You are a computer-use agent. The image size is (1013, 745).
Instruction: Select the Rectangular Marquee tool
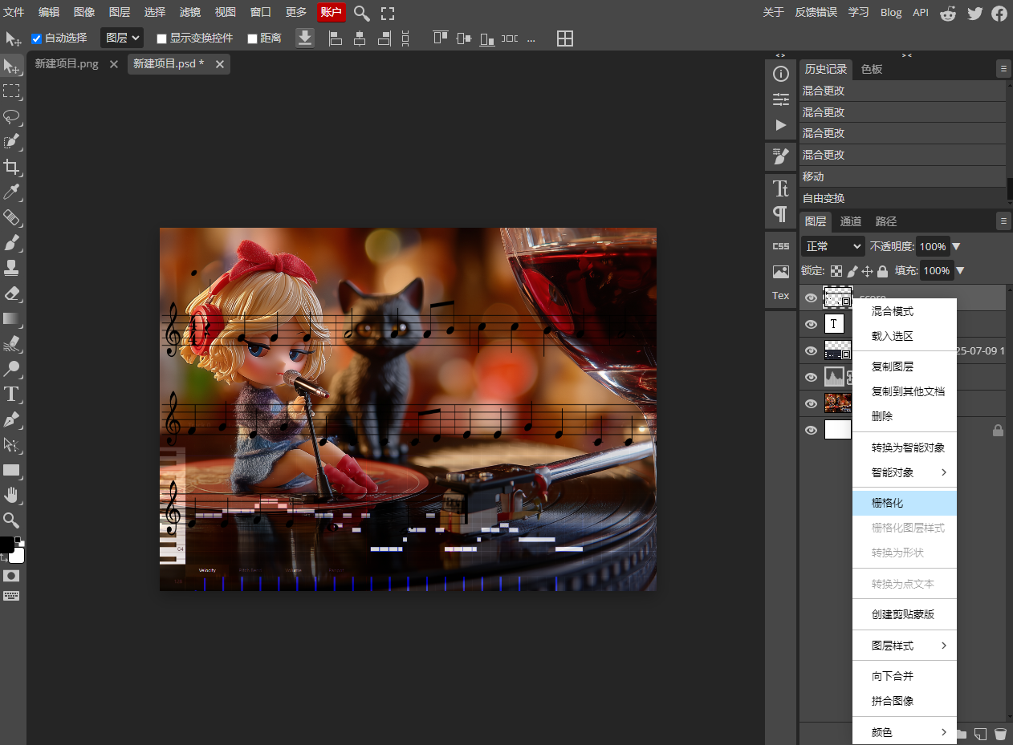tap(12, 91)
